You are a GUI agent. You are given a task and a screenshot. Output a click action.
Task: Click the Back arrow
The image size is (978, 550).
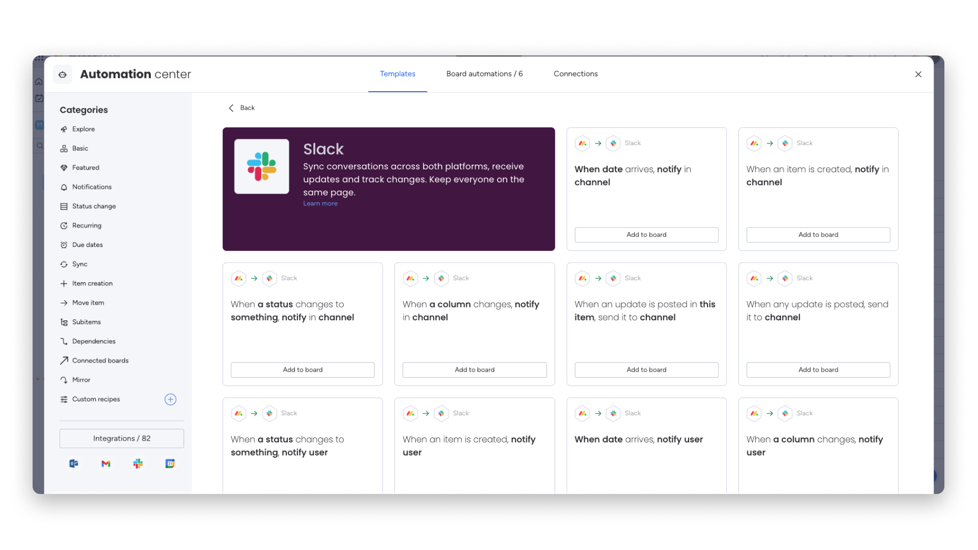[x=231, y=108]
